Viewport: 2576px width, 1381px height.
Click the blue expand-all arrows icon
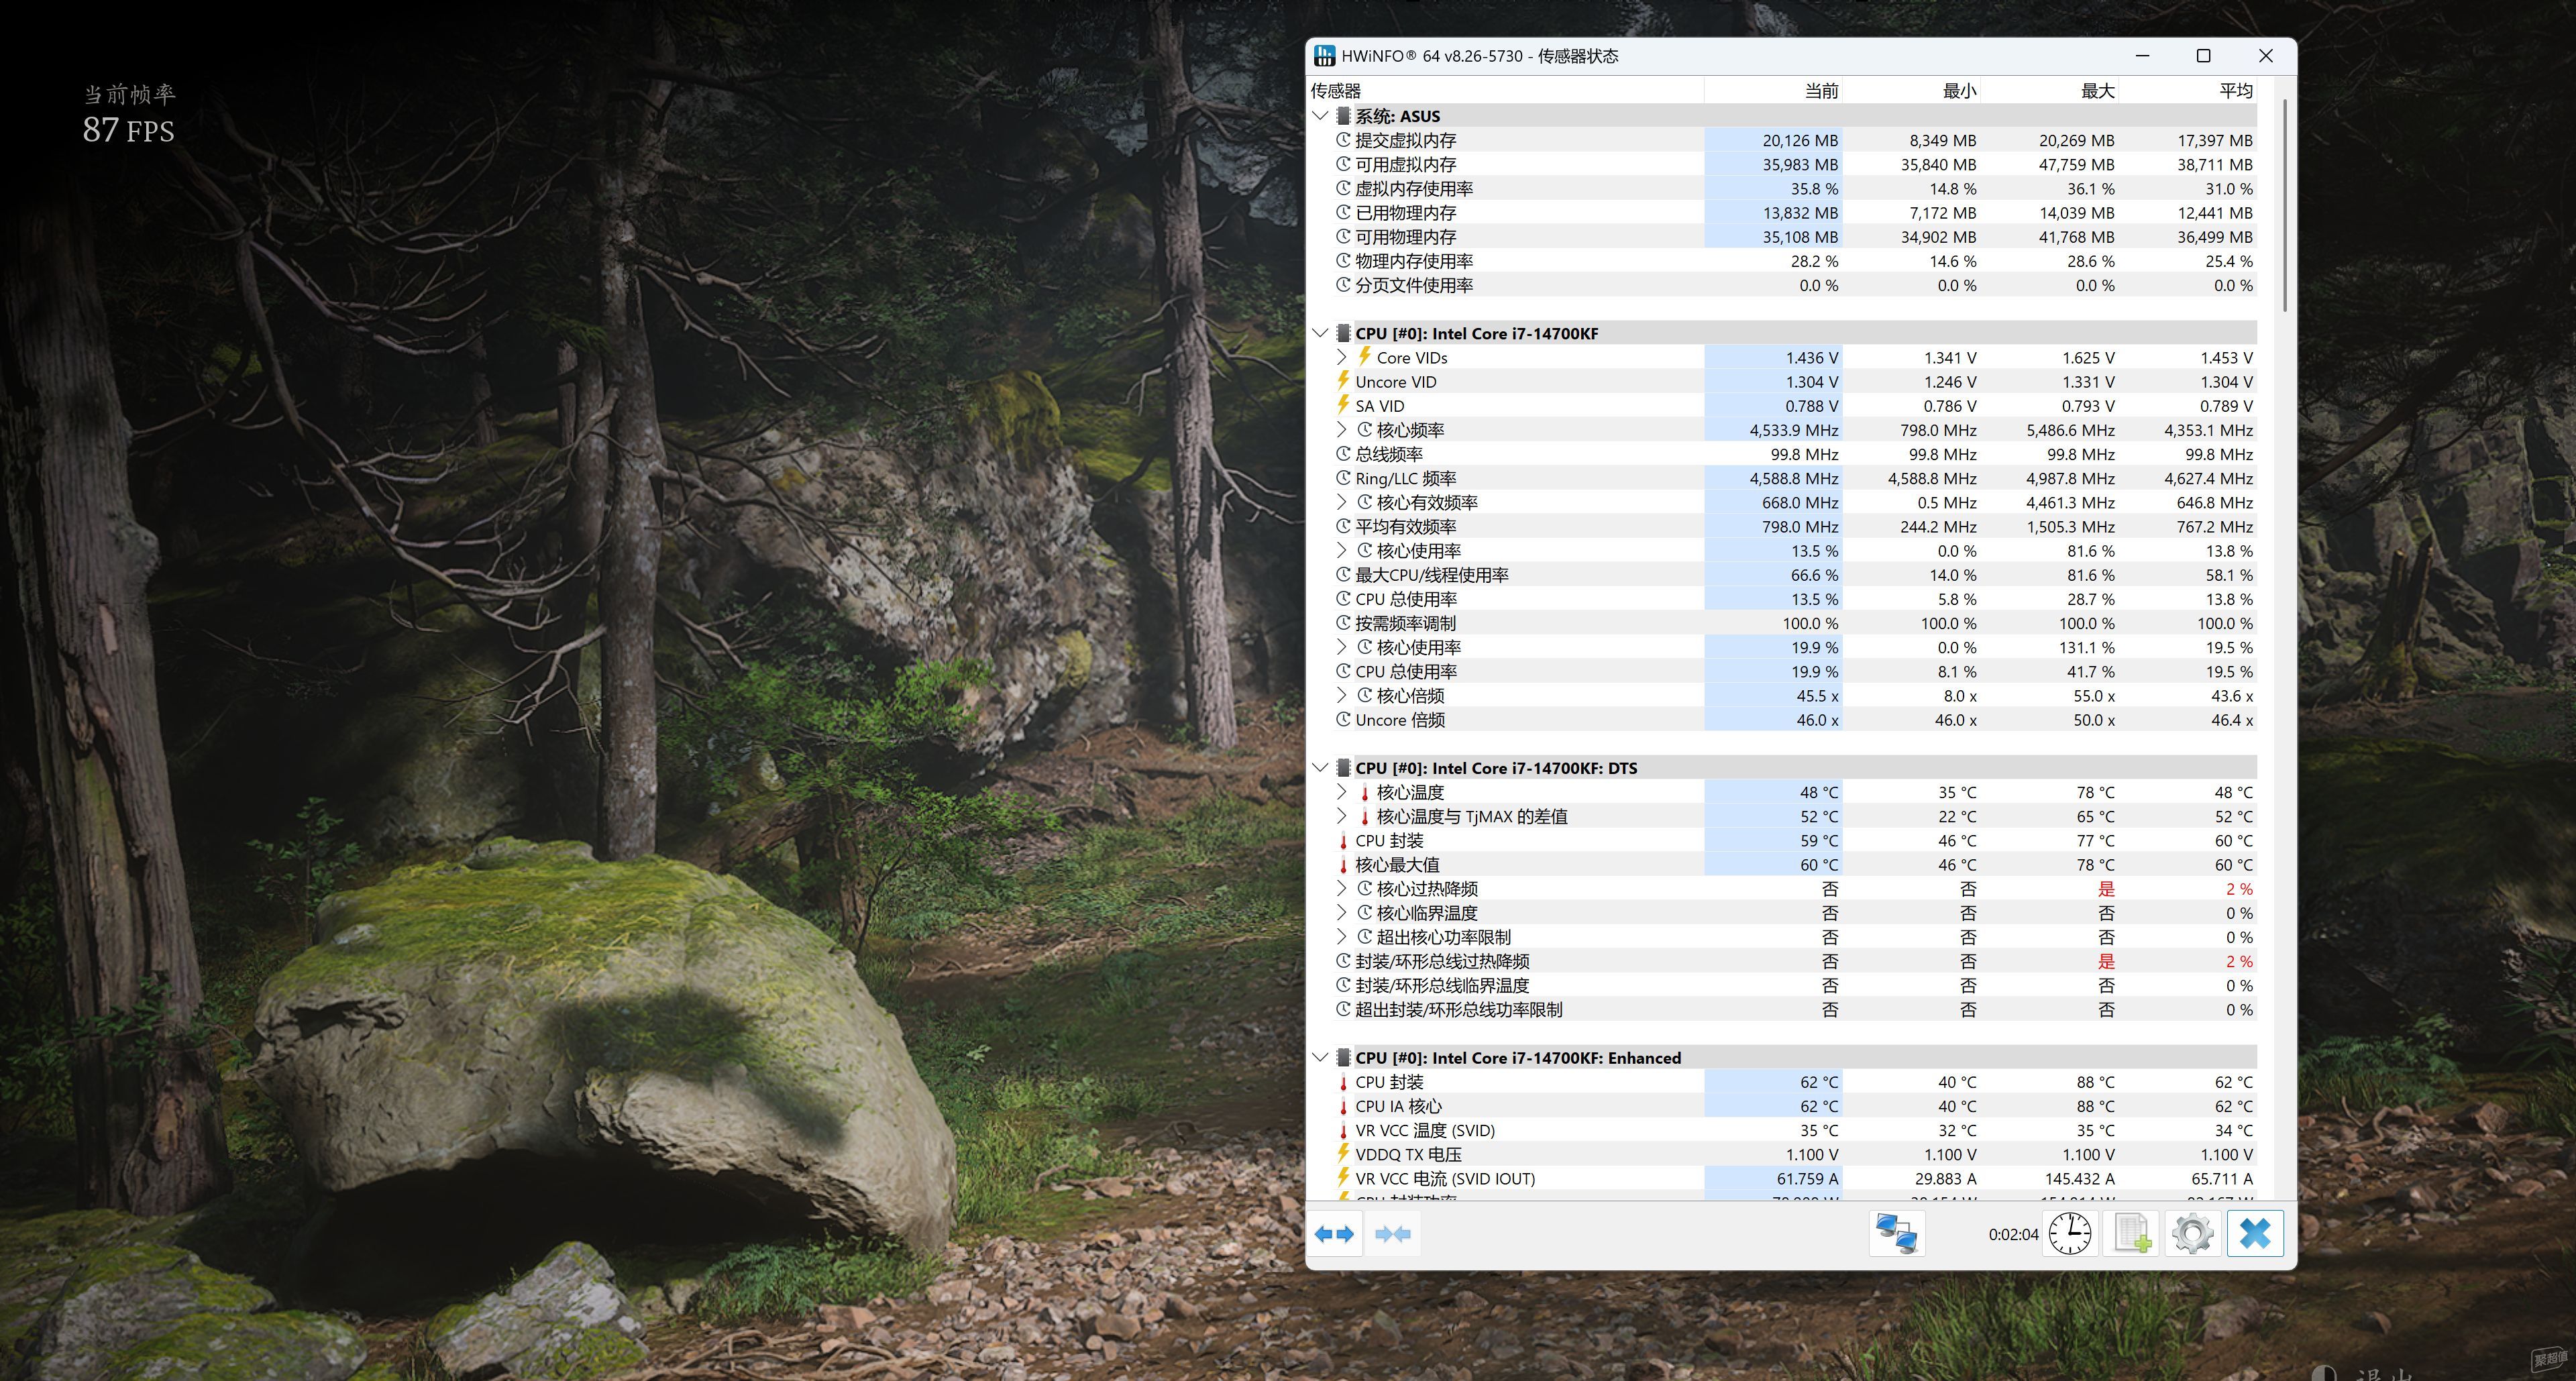pos(1334,1234)
